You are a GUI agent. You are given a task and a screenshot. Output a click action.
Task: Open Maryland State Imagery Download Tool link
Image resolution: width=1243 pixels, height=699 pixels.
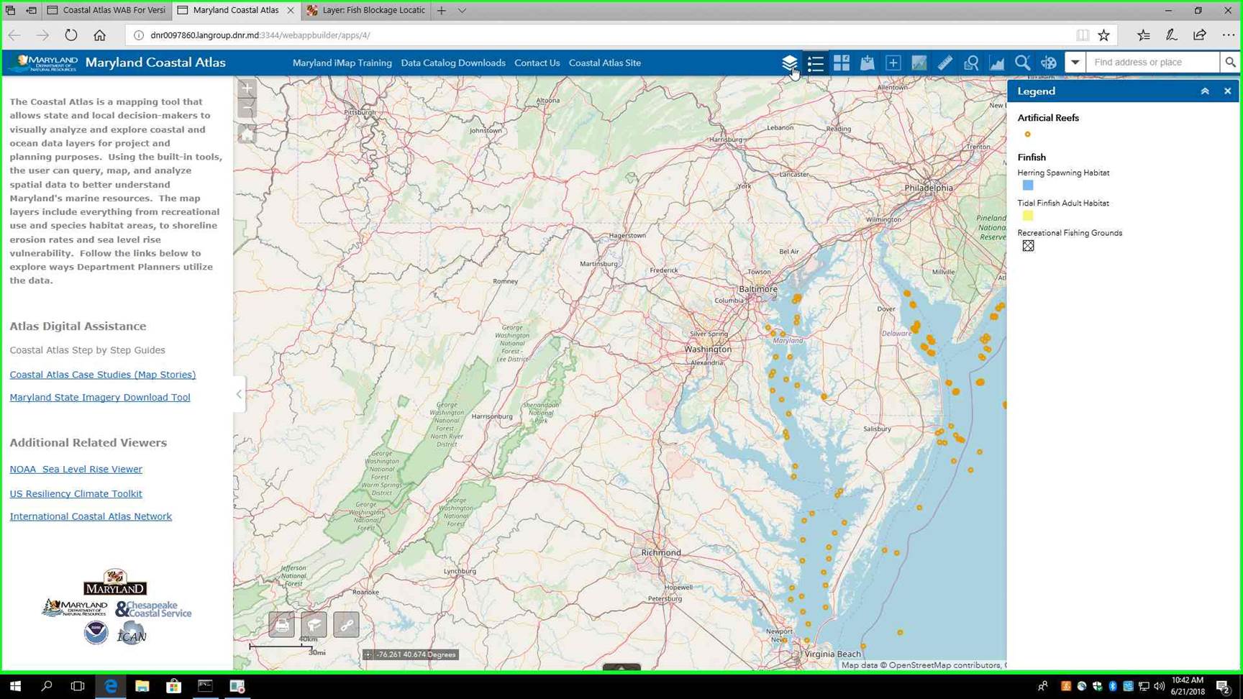coord(99,397)
